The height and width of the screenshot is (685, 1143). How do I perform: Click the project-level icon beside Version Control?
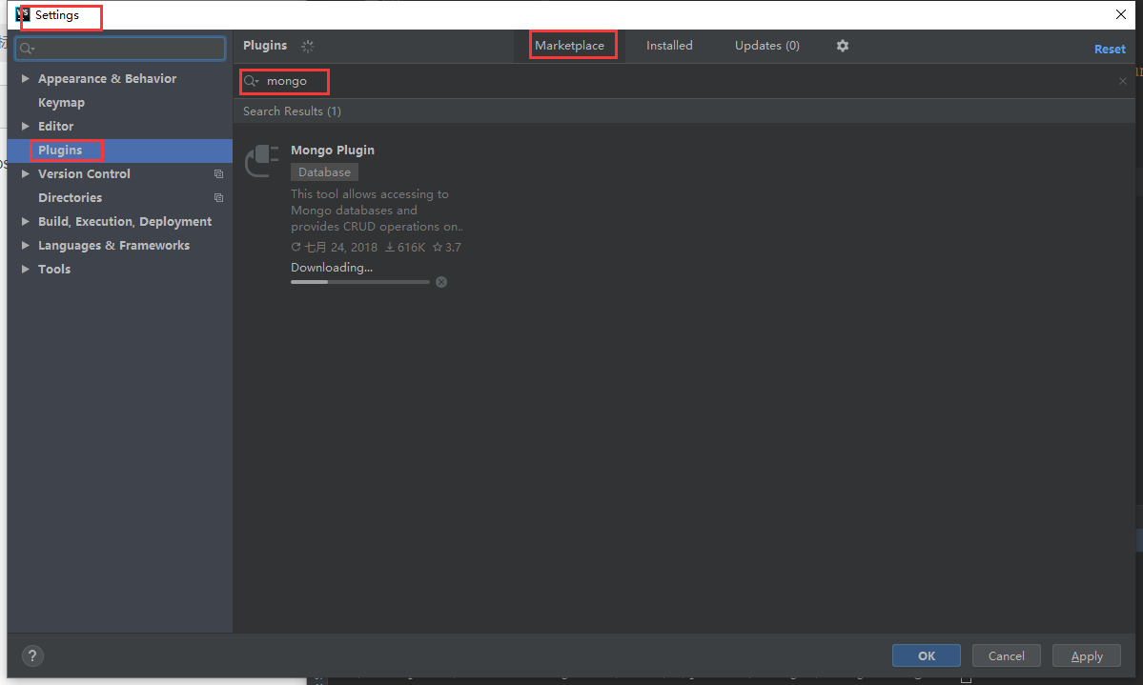tap(218, 174)
